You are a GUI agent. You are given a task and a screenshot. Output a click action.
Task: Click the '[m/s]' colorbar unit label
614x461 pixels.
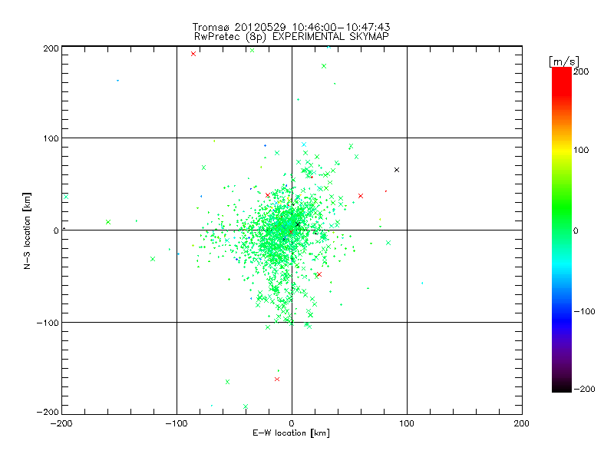click(564, 61)
